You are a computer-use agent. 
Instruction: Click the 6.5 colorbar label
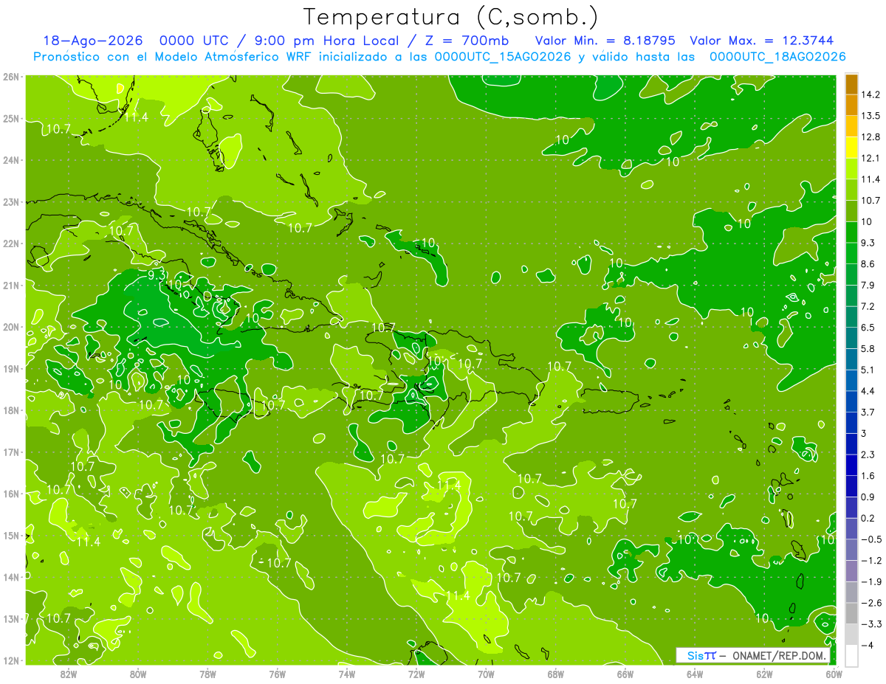868,327
